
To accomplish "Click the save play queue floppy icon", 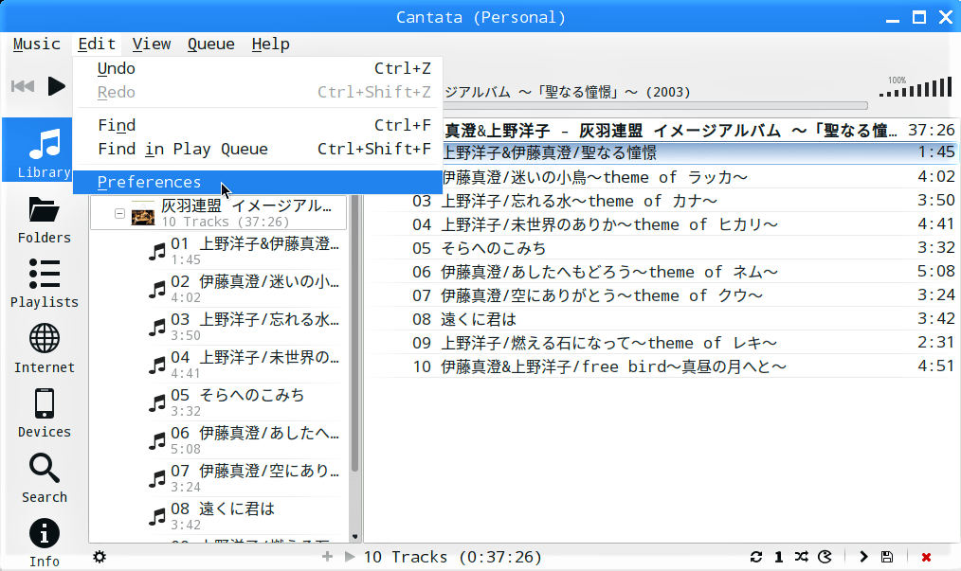I will 887,557.
